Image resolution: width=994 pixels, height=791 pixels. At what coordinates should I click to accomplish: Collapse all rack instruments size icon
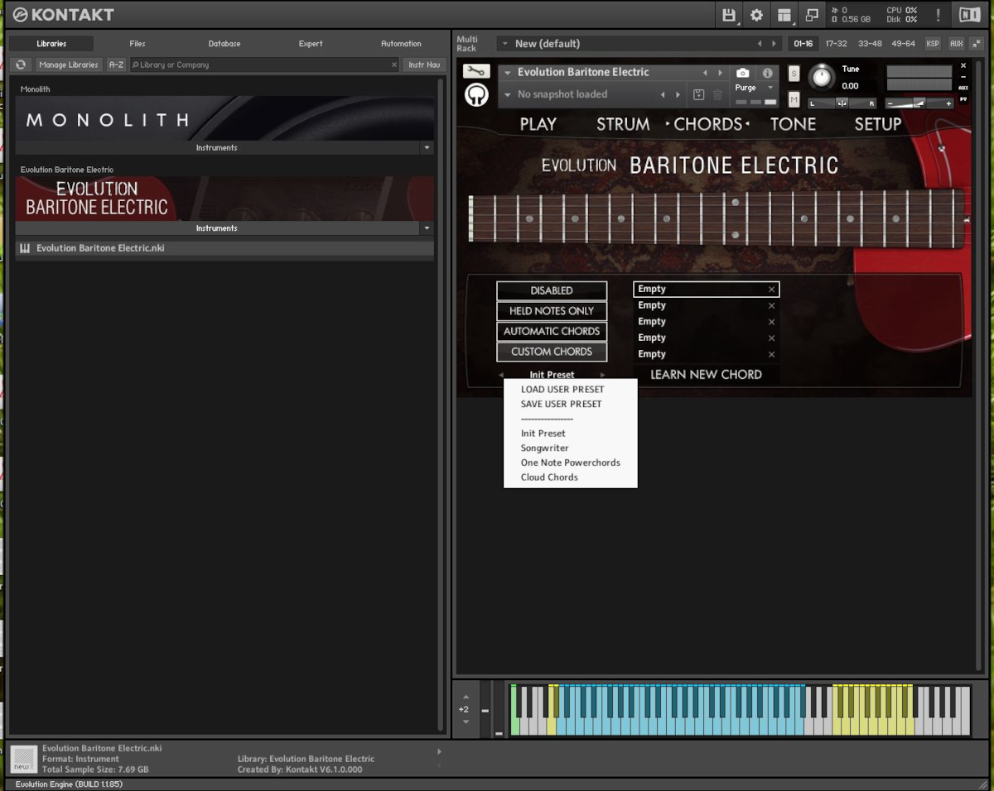tap(977, 43)
